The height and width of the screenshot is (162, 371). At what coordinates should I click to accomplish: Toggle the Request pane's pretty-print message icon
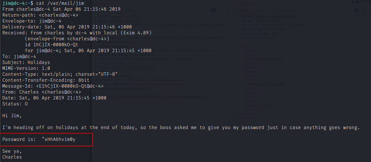214,10
